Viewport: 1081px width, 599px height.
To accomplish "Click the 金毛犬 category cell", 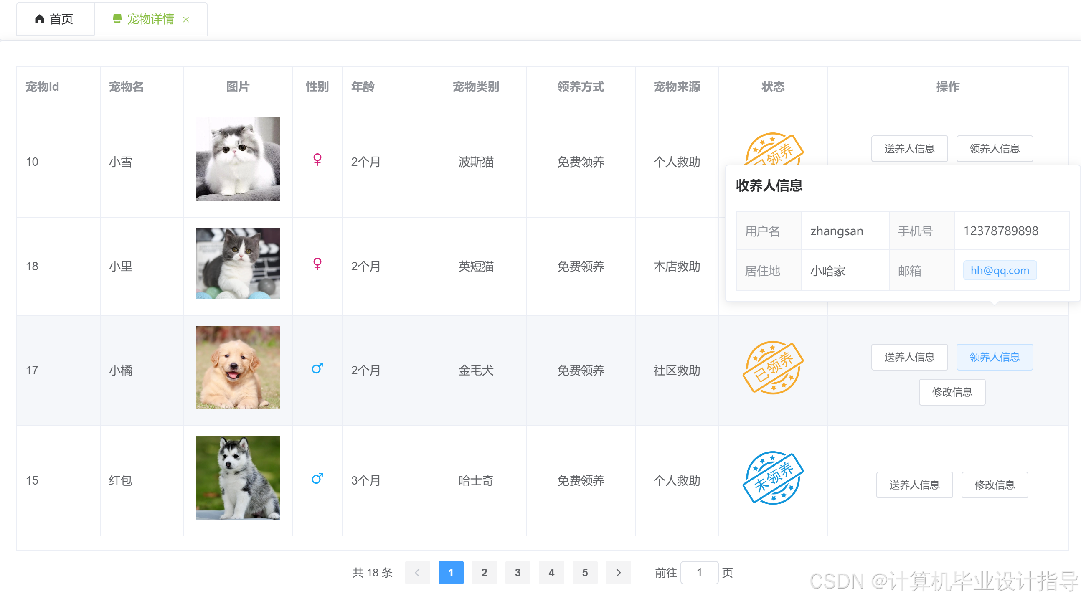I will tap(476, 371).
